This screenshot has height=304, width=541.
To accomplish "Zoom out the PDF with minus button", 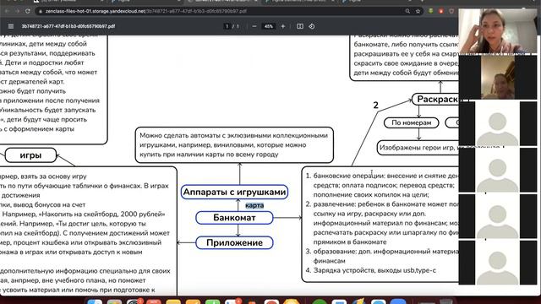I will click(x=254, y=26).
